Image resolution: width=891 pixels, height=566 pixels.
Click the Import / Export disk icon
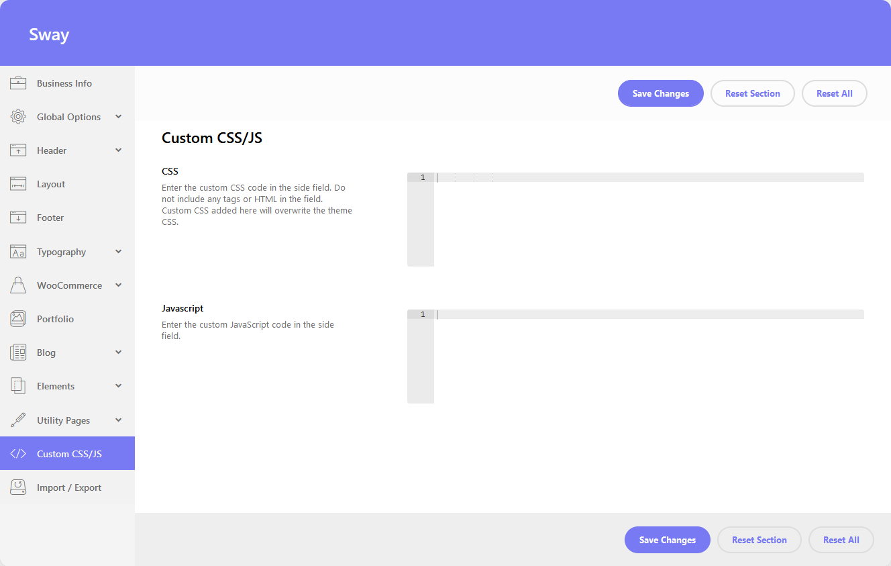pyautogui.click(x=18, y=487)
